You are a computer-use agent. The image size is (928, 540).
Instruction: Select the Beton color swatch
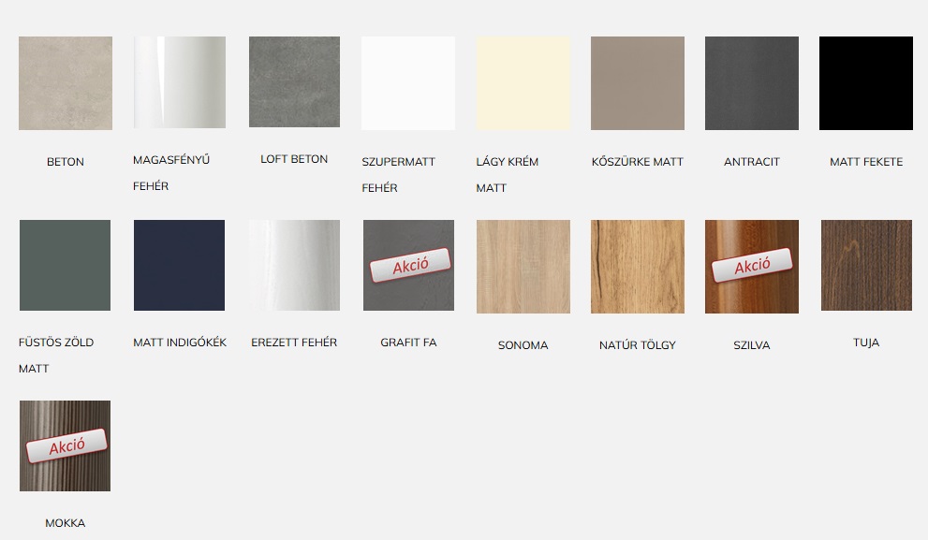(66, 83)
